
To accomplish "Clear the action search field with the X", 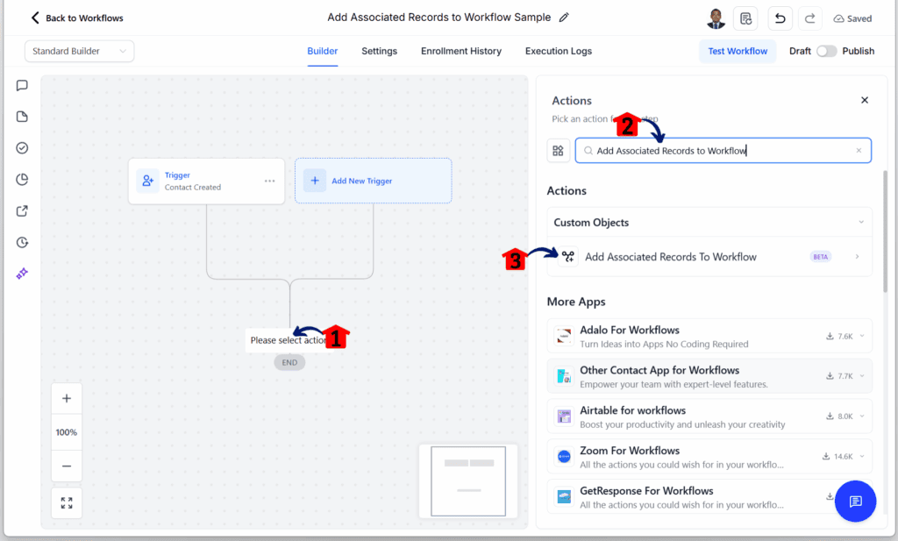I will coord(859,150).
